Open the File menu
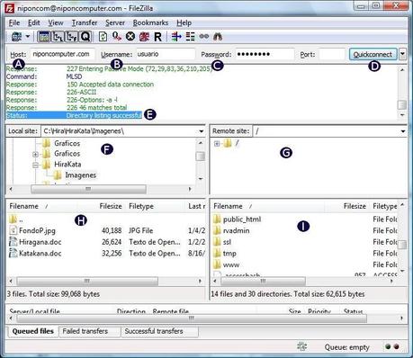This screenshot has width=413, height=358. click(14, 22)
